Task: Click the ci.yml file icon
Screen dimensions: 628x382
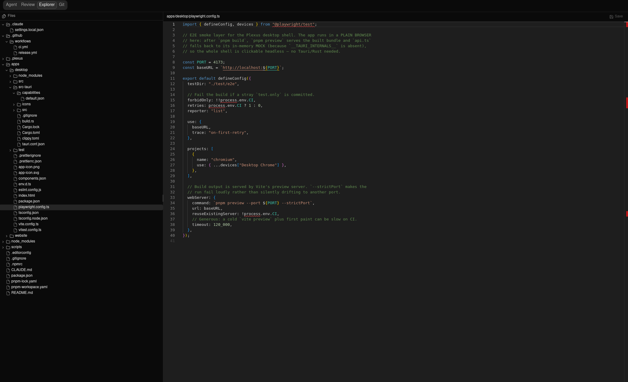Action: coord(15,47)
